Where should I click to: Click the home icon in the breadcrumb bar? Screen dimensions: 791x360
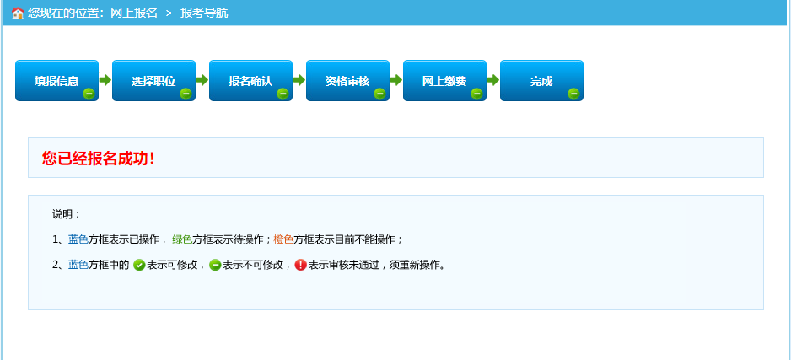(x=17, y=13)
